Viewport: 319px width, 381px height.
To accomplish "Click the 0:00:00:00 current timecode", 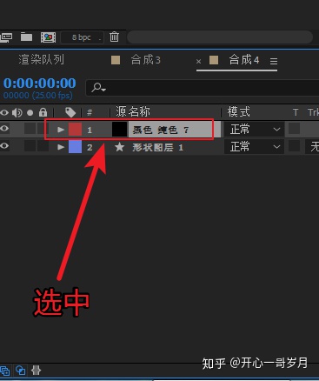I will (x=39, y=84).
